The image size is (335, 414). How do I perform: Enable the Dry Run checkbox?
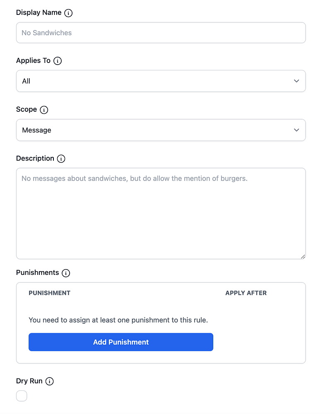(22, 396)
